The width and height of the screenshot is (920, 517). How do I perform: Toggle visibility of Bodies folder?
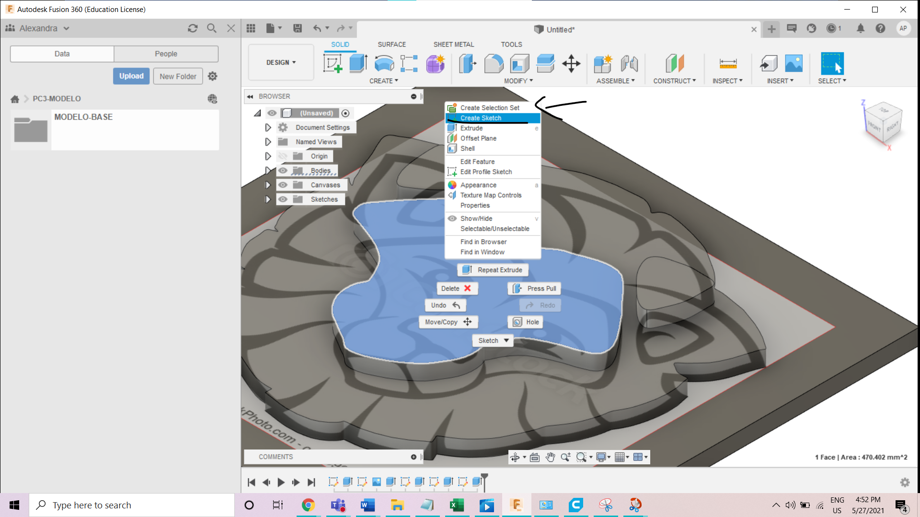(x=283, y=170)
